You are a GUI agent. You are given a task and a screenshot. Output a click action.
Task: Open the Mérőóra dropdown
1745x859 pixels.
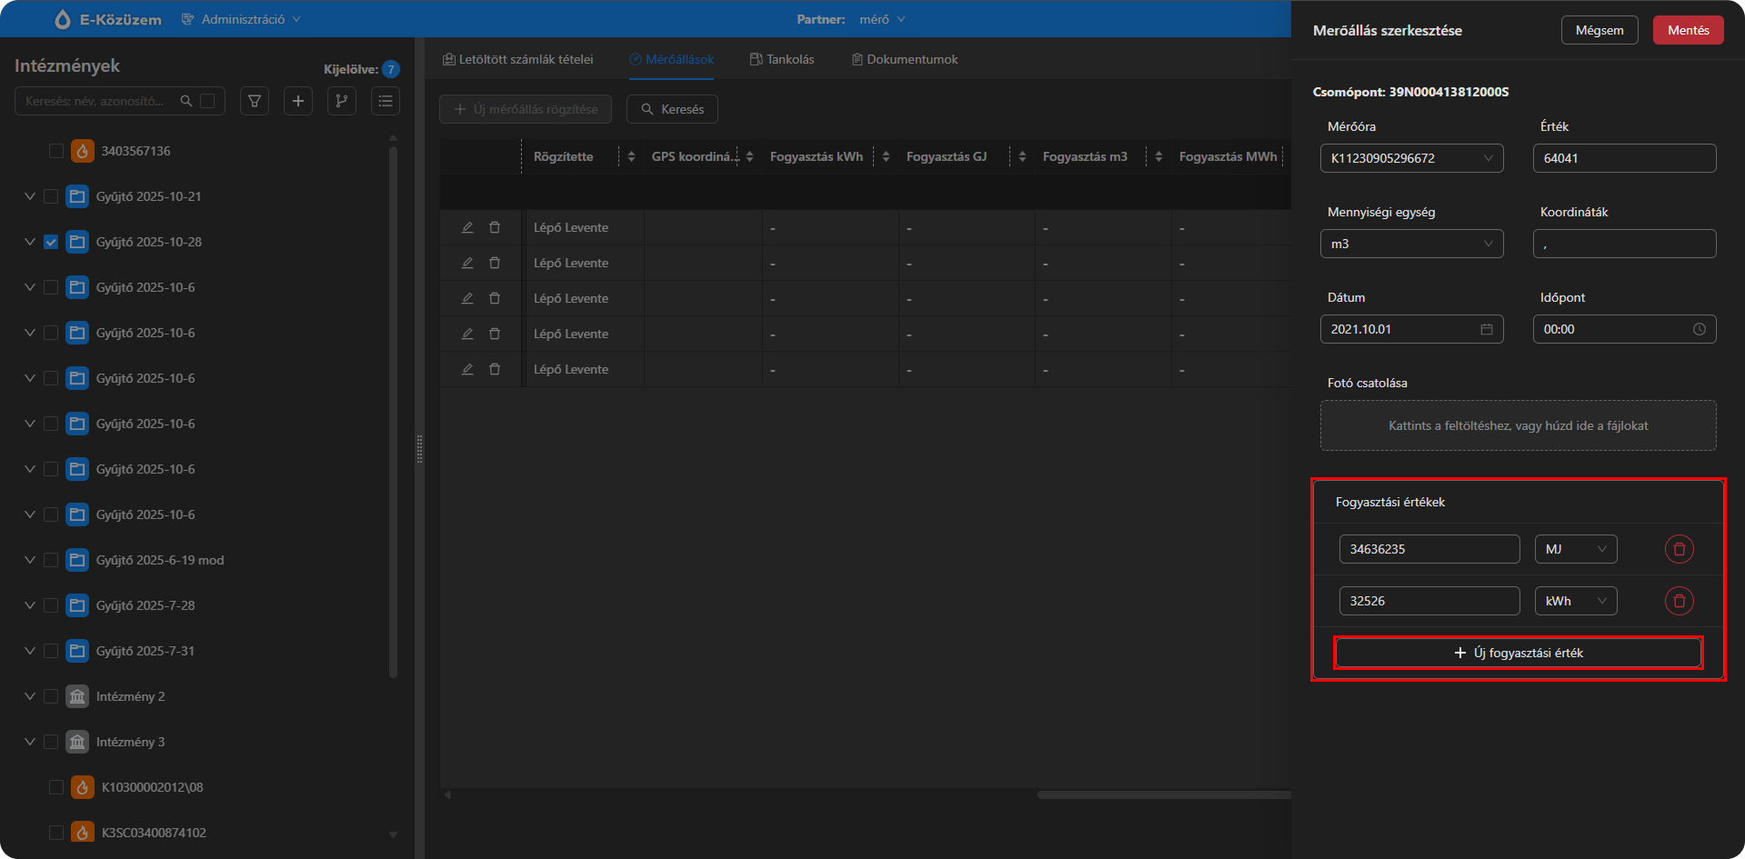[1411, 158]
